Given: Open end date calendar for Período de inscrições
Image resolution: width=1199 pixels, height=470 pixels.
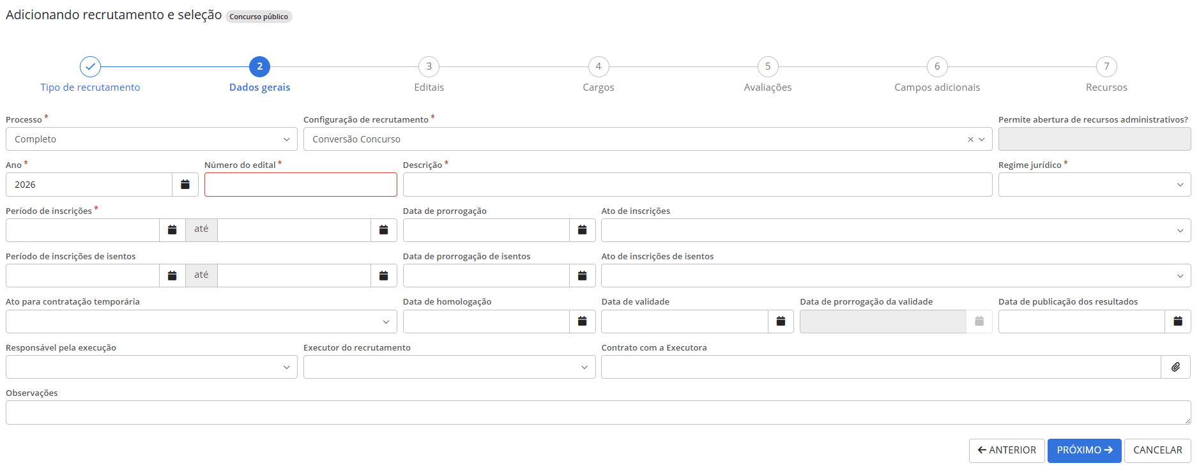Looking at the screenshot, I should click(384, 230).
